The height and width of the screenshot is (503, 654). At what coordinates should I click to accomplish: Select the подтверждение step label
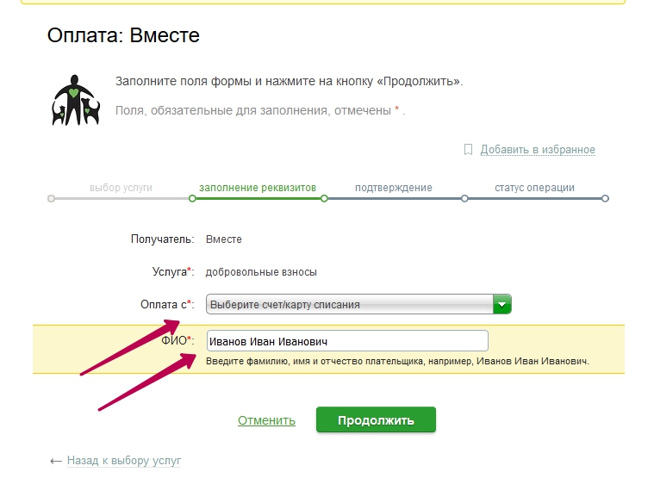(x=394, y=187)
